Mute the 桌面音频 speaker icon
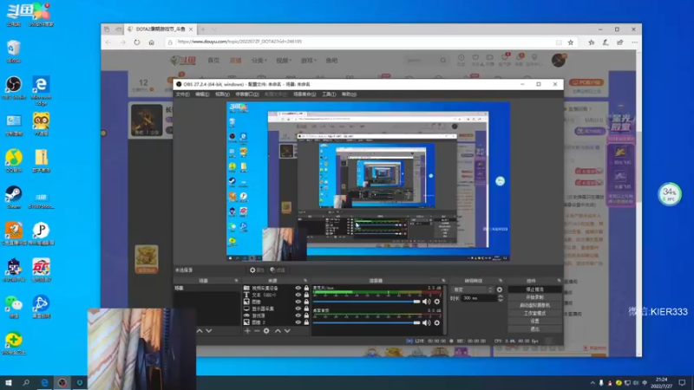The height and width of the screenshot is (390, 694). 426,322
